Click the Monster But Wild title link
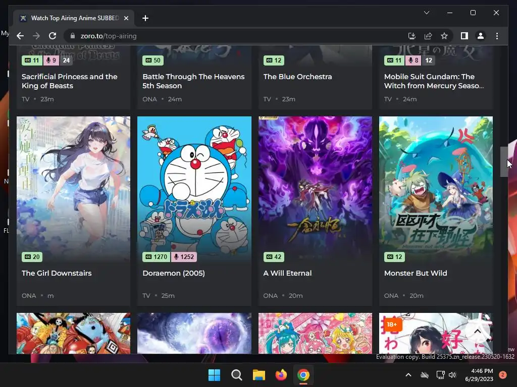The width and height of the screenshot is (517, 387). coord(416,273)
